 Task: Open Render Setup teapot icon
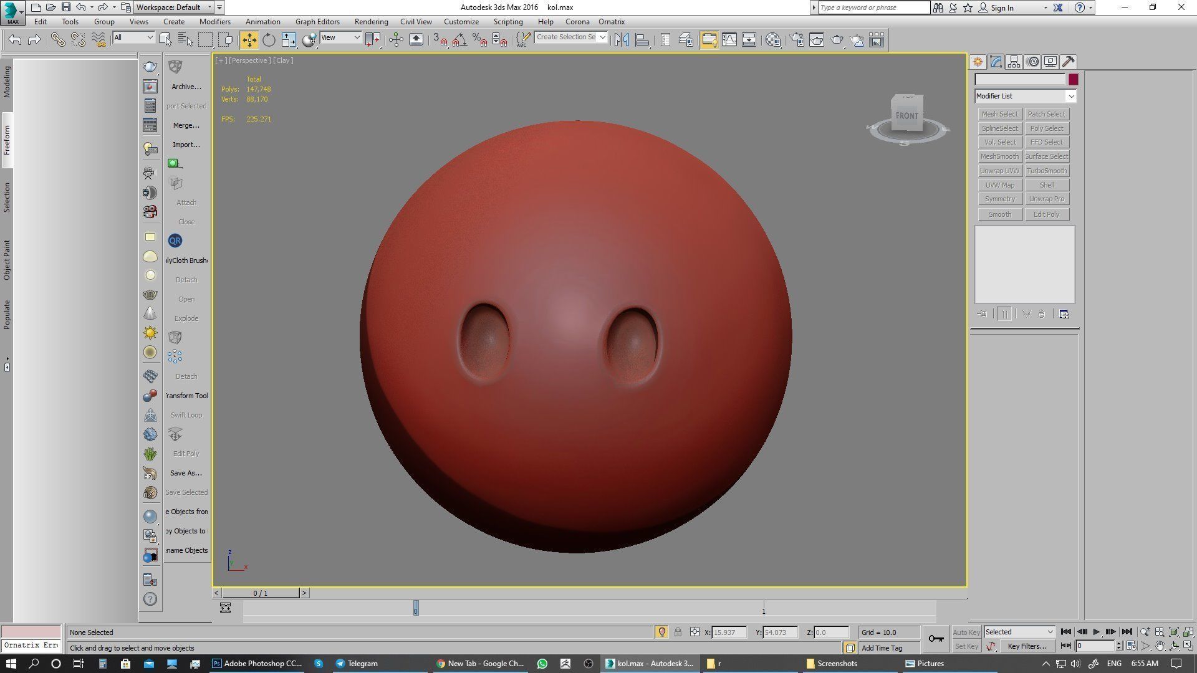click(x=797, y=40)
